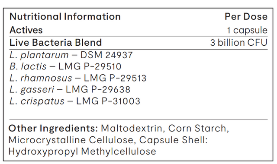Viewport: 277px width, 164px height.
Task: Click the 3 billion CFU amount
Action: [239, 43]
